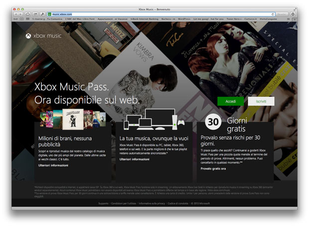Open Codice di condotta footer link
This screenshot has height=226, width=309.
tap(178, 204)
